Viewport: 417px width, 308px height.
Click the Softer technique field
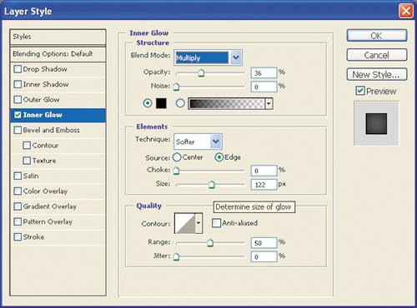193,142
